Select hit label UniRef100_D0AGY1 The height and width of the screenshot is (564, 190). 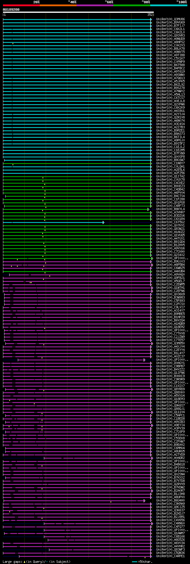click(170, 363)
